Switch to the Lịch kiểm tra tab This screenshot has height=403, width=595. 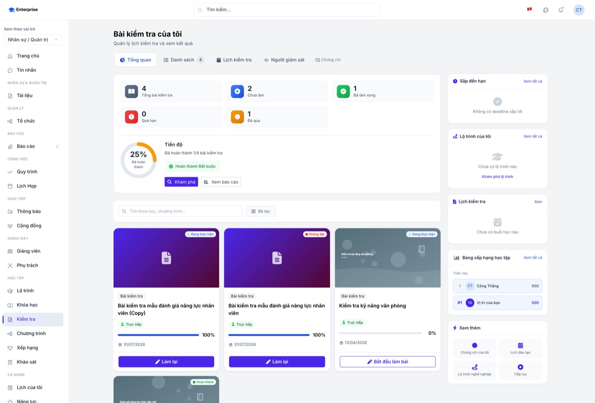(x=234, y=60)
